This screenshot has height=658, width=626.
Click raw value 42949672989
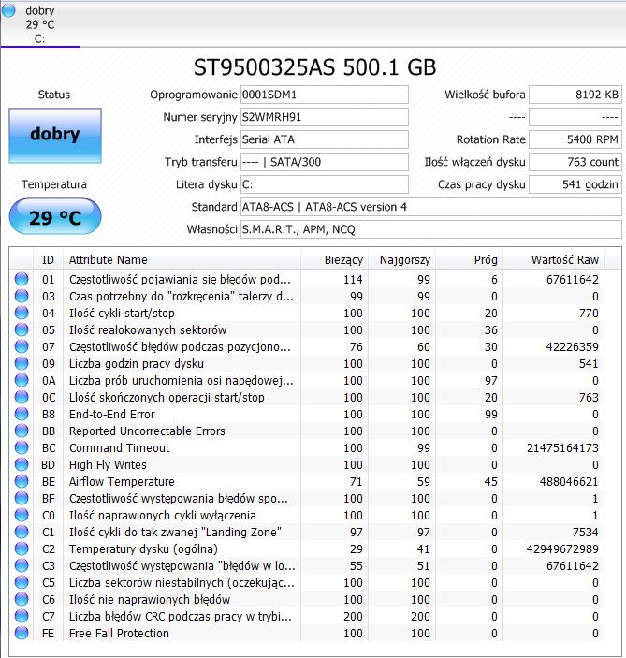pos(562,548)
